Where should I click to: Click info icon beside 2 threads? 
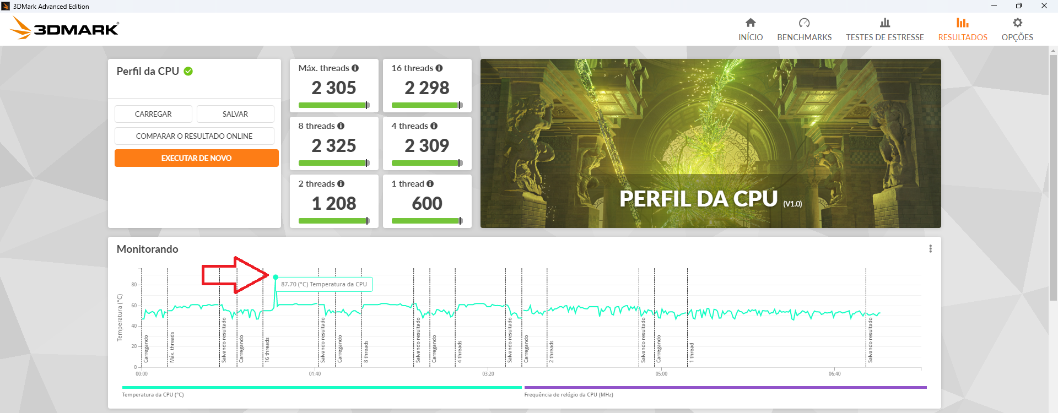pos(341,184)
